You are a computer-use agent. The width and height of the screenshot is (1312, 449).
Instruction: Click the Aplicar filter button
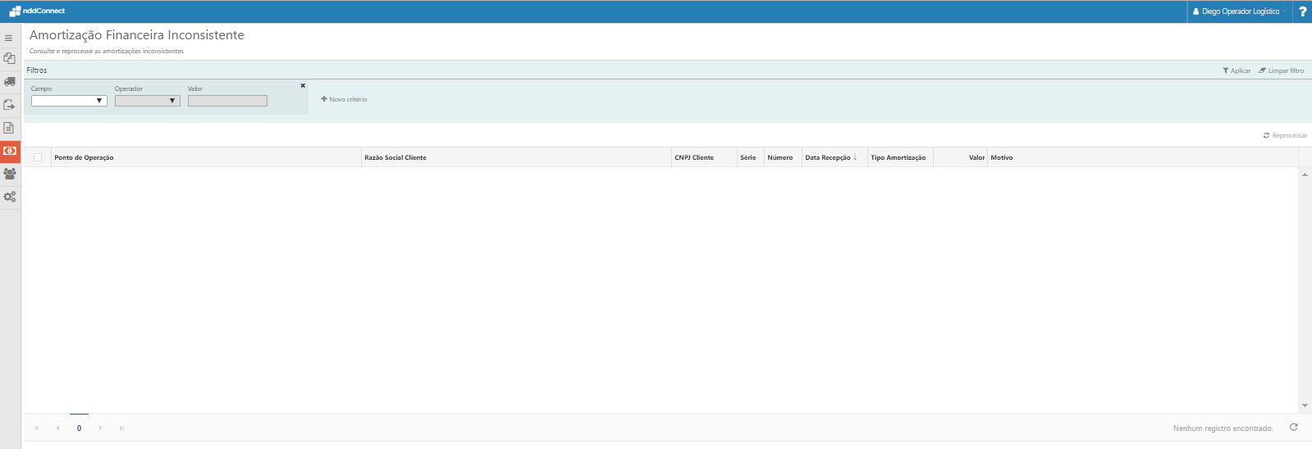click(x=1237, y=70)
